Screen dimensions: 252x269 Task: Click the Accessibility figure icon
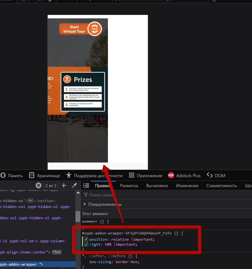pos(69,176)
